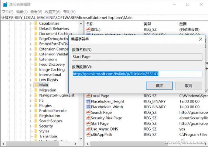Click the registry path address bar
This screenshot has width=208, height=147.
(104, 18)
